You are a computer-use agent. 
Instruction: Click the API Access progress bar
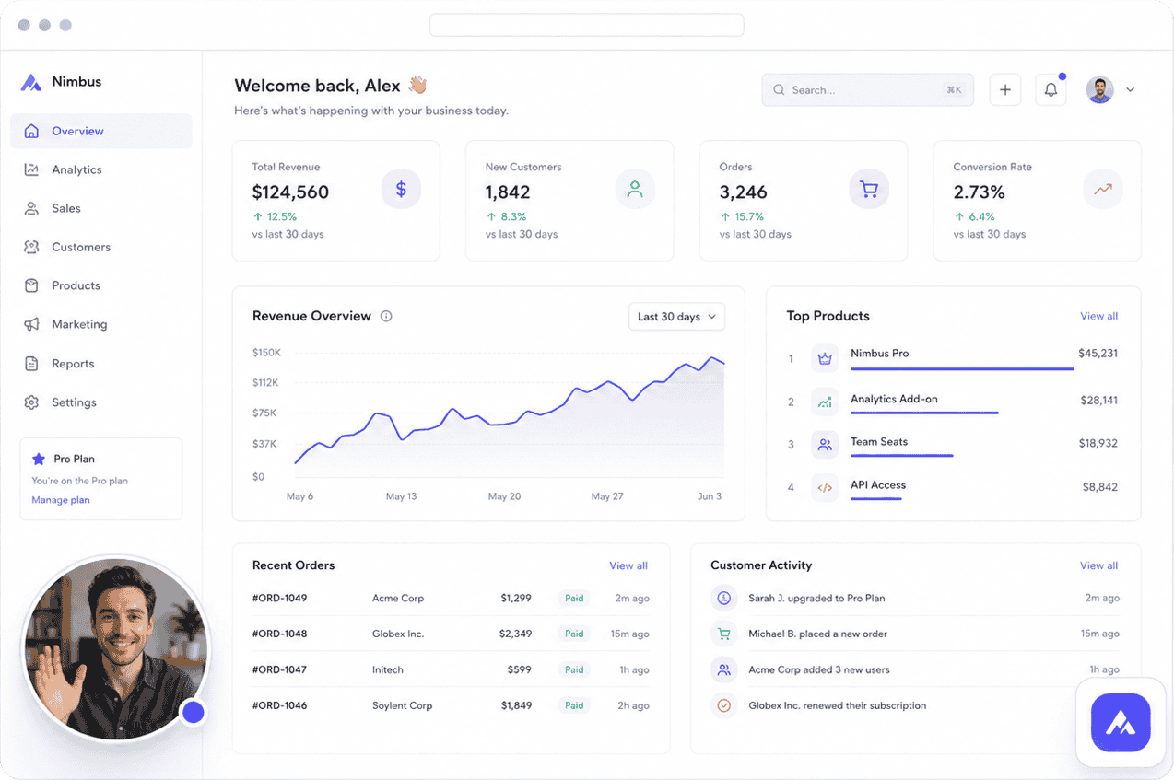click(876, 499)
